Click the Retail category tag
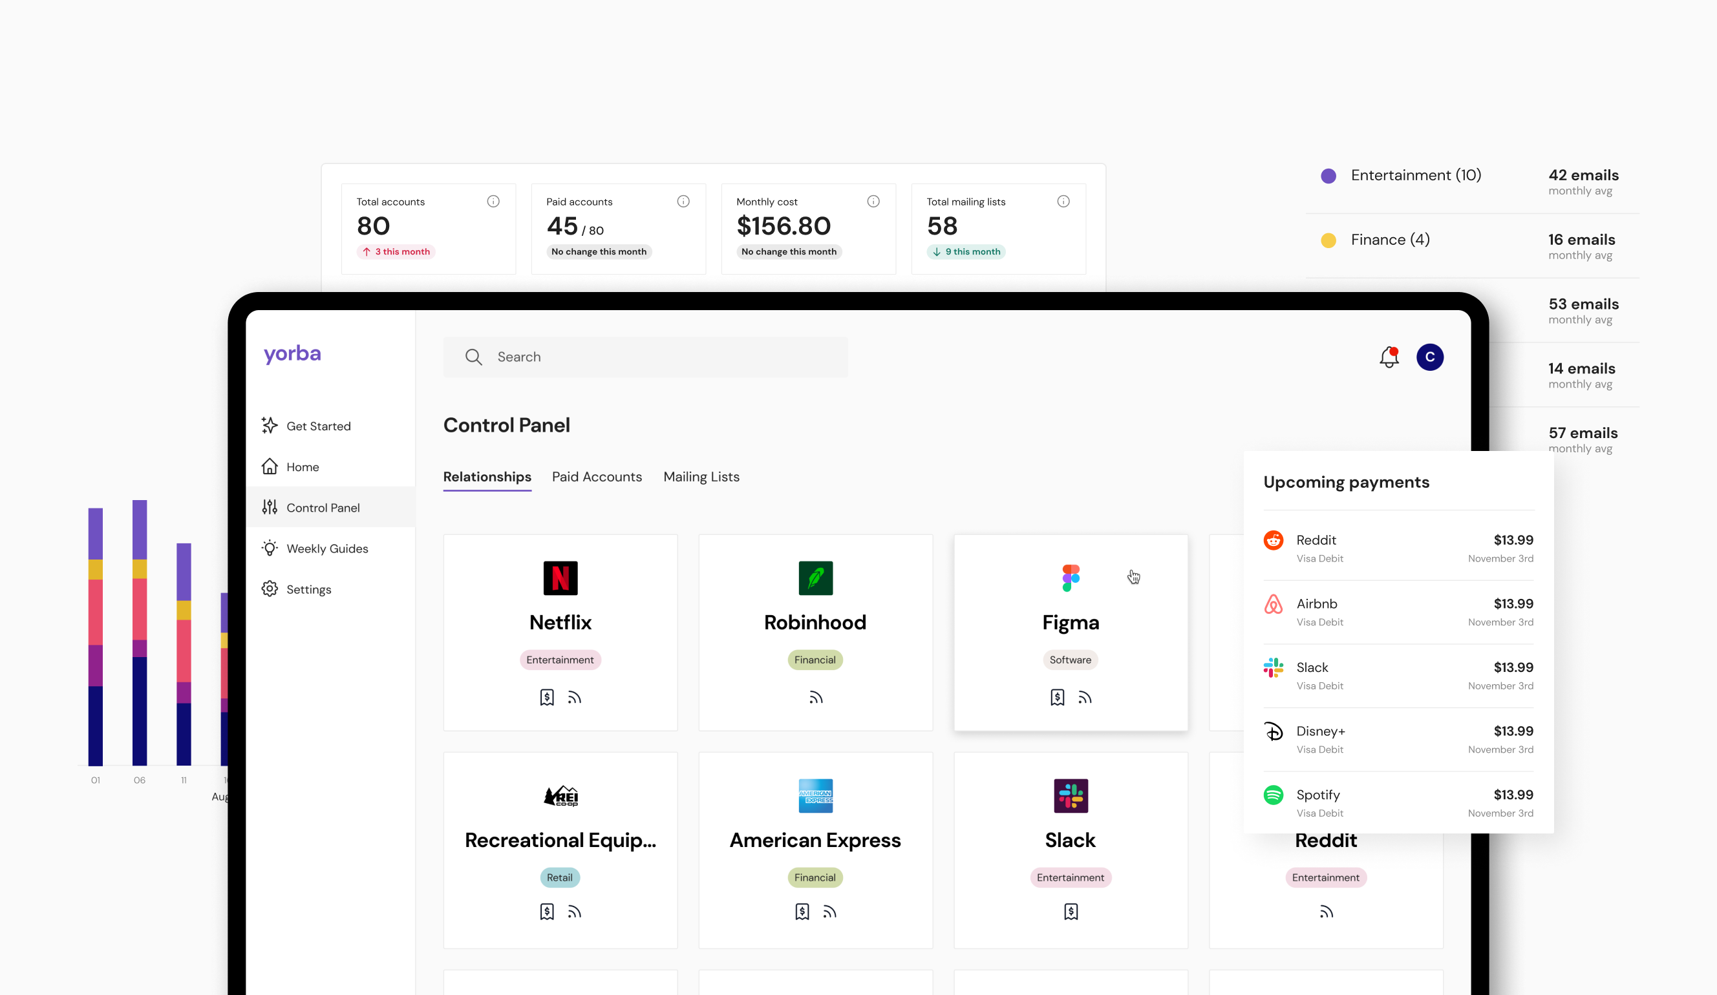This screenshot has width=1717, height=995. pyautogui.click(x=559, y=878)
